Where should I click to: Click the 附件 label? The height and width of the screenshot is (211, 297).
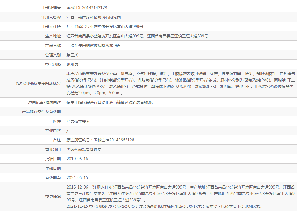tap(57, 121)
